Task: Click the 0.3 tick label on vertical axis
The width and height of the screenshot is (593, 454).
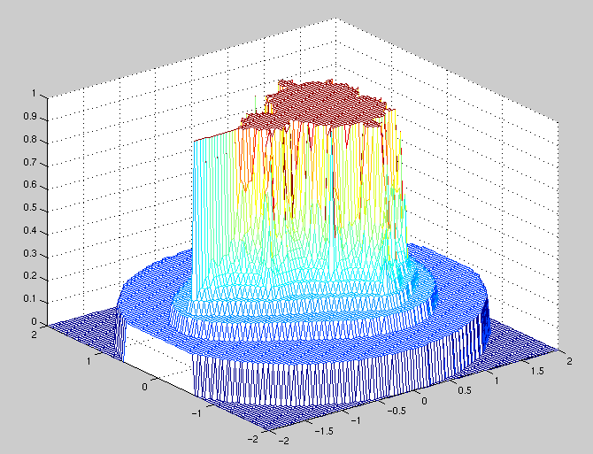Action: pos(35,255)
